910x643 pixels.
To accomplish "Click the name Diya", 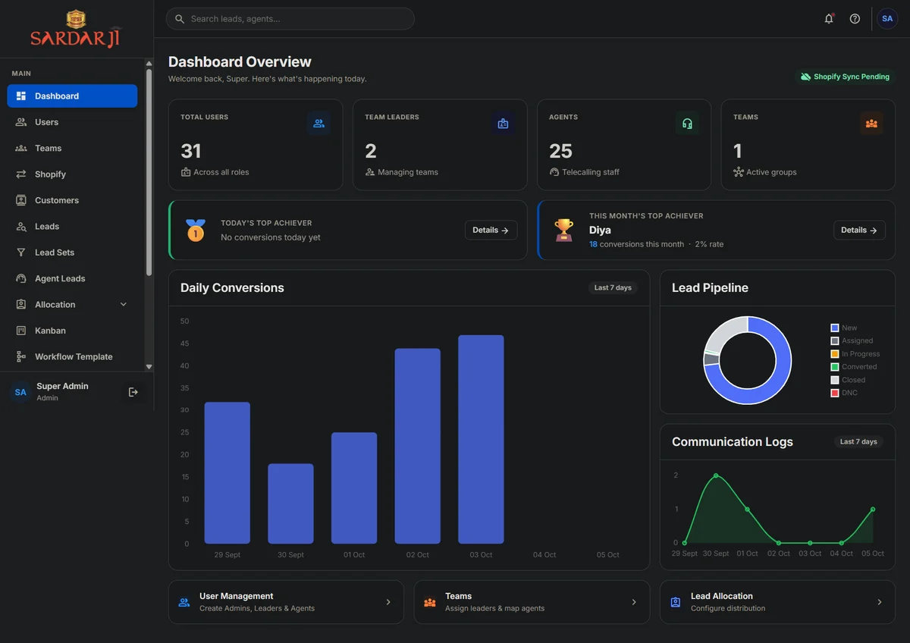I will [600, 230].
